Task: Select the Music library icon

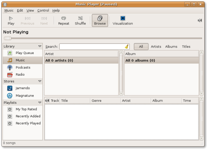Action: (10, 60)
